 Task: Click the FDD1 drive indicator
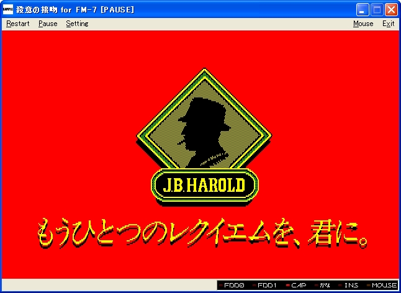265,286
